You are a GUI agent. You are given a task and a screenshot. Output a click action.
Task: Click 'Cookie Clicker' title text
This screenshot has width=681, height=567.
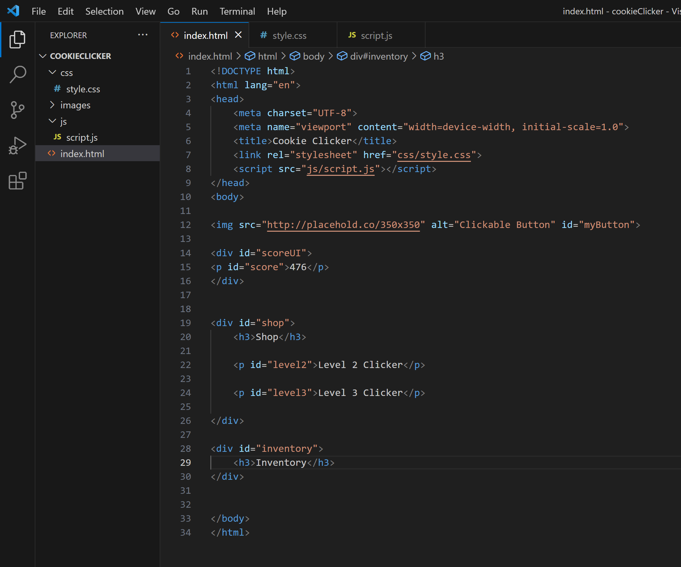[312, 141]
